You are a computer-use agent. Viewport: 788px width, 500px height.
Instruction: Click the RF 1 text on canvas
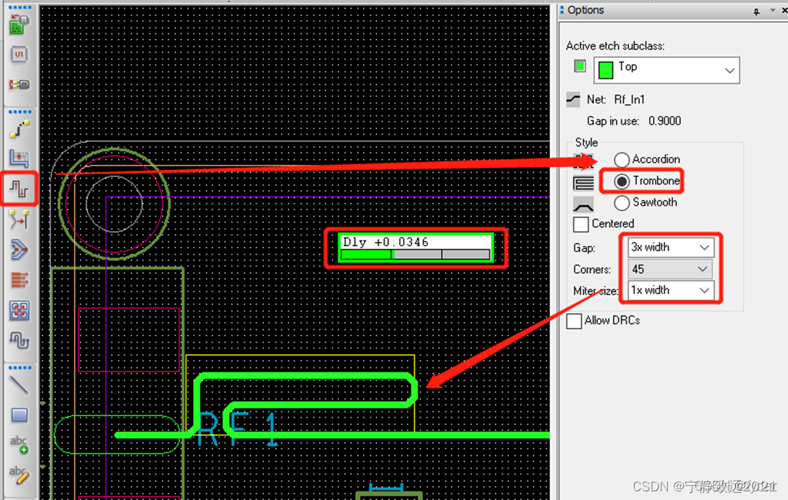pos(238,429)
